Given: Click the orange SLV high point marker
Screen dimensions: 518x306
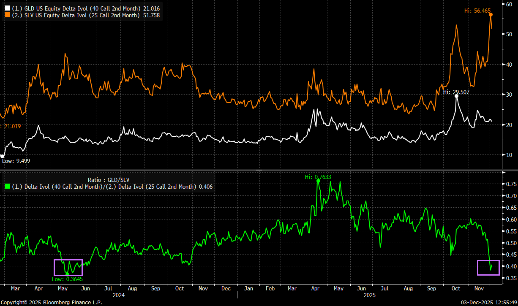Looking at the screenshot, I should click(491, 14).
